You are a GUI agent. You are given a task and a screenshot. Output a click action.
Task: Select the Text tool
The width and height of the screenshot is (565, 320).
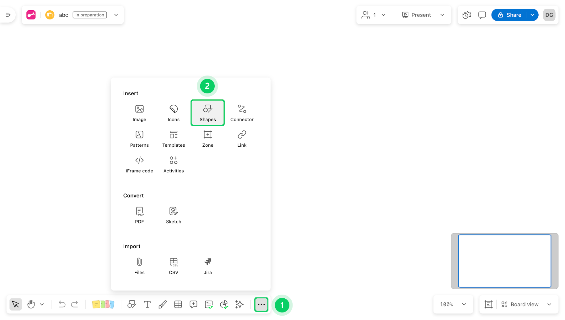point(147,304)
